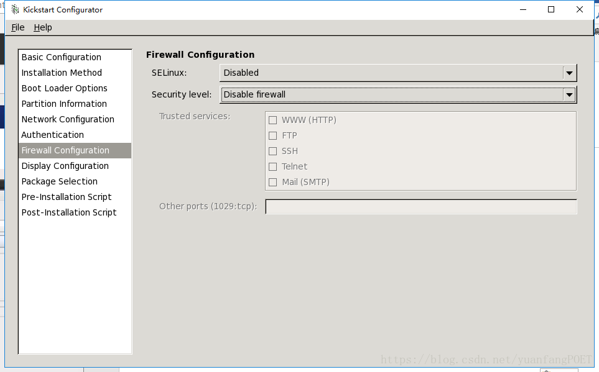The image size is (599, 372).
Task: Open the File menu
Action: (18, 27)
